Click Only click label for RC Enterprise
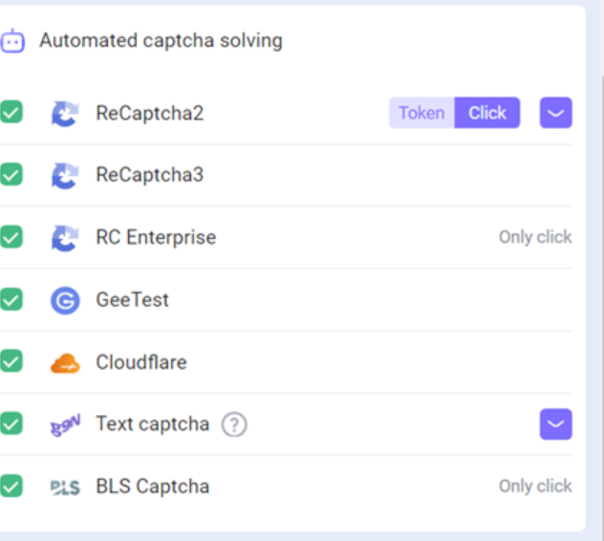The image size is (604, 541). click(x=534, y=237)
